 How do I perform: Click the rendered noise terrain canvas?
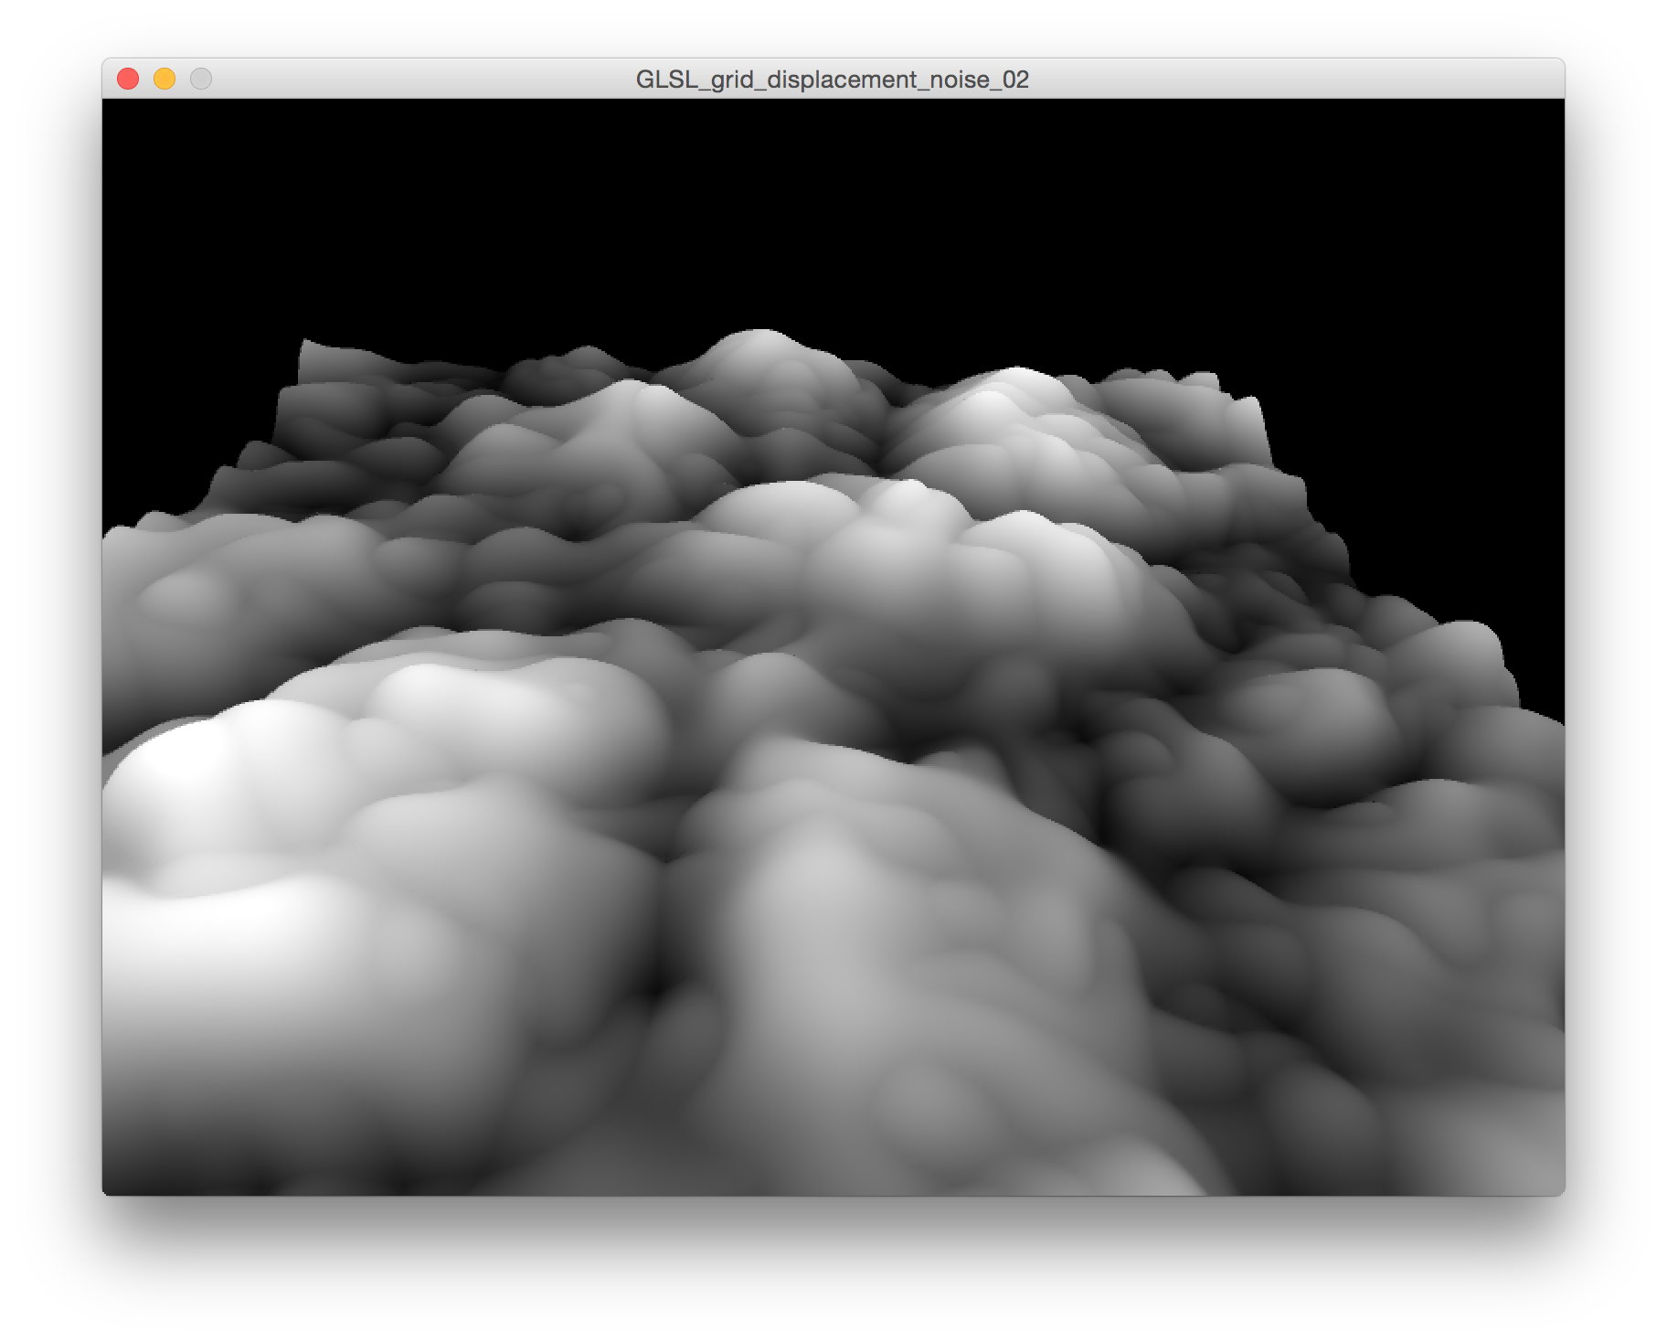pos(833,647)
